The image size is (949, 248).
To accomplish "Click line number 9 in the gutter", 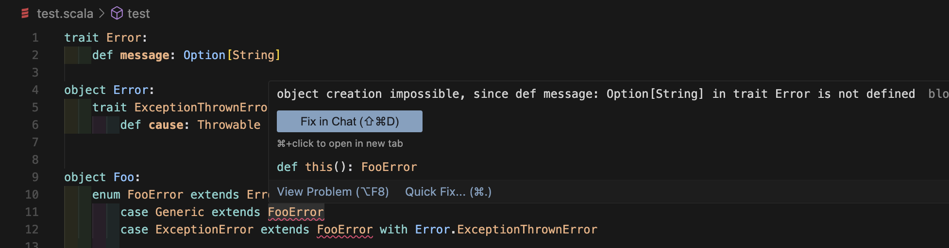I will point(35,177).
